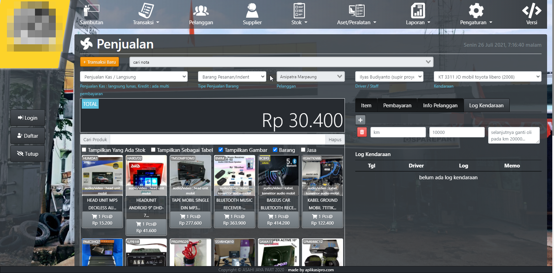This screenshot has width=554, height=273.
Task: Toggle Tampilkan Sebagai Tabel checkbox
Action: coord(153,150)
